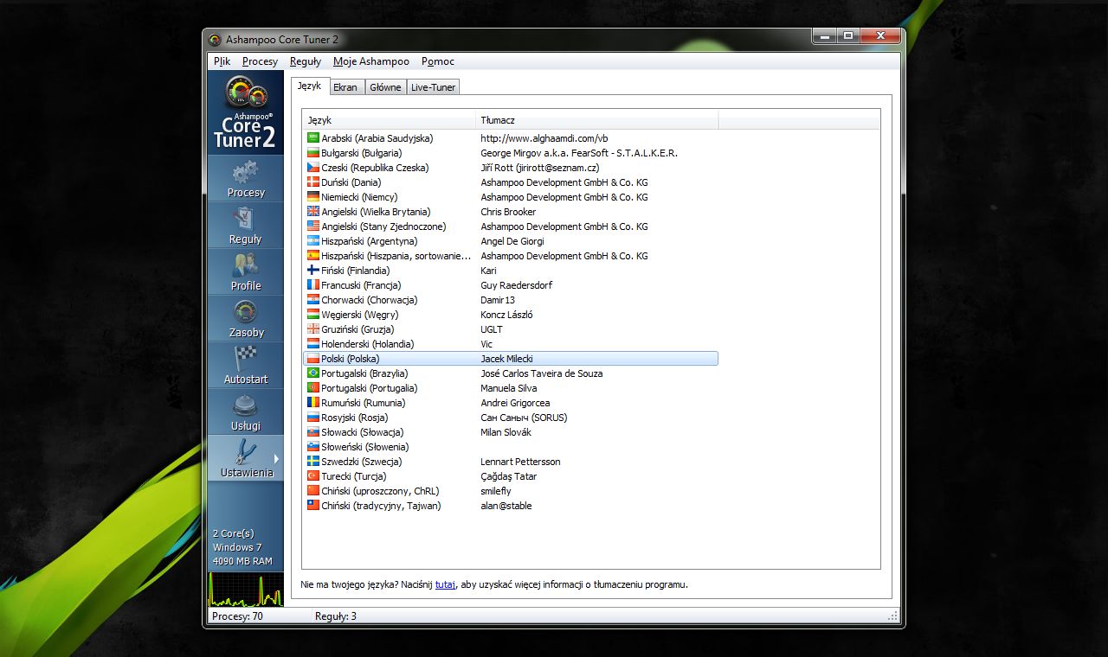
Task: Click the British flag icon
Action: coord(313,212)
